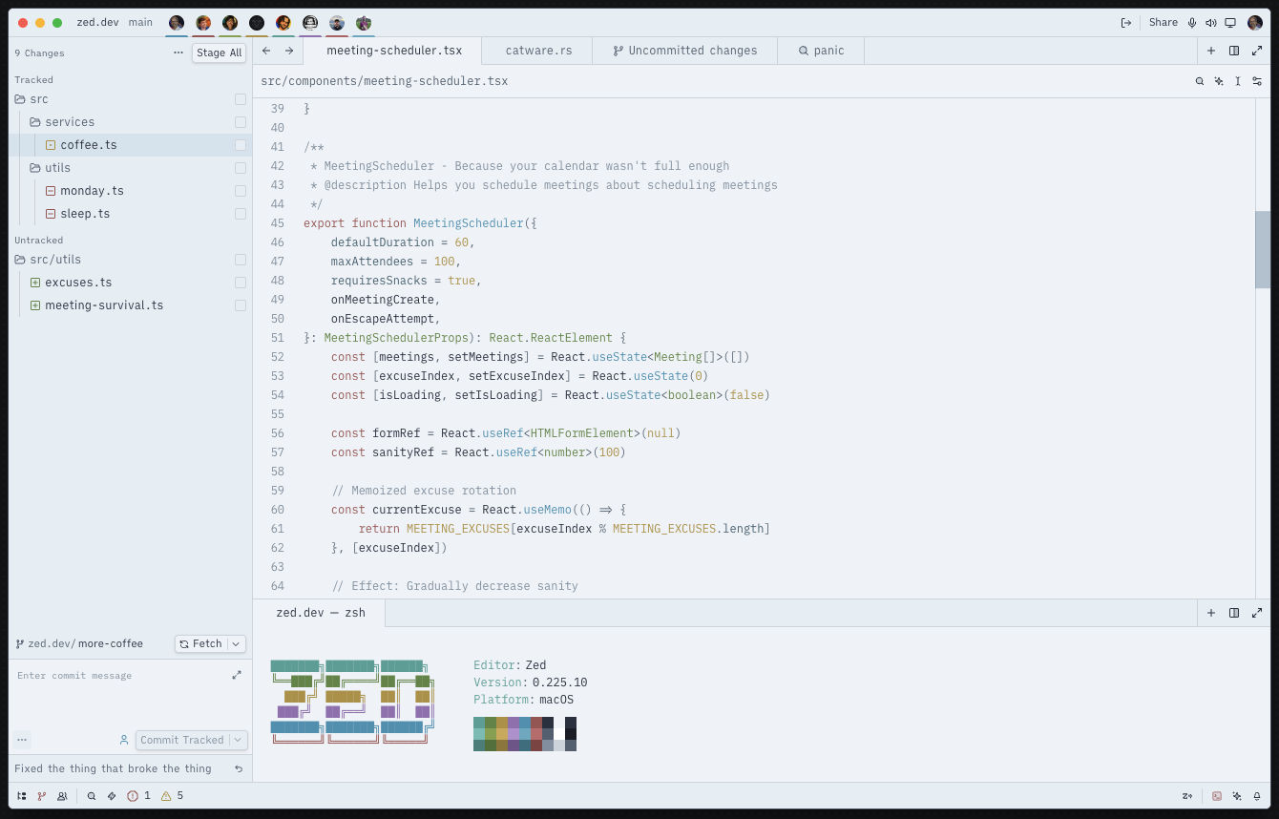The image size is (1279, 819).
Task: Open buffer search in the editor toolbar
Action: [1200, 81]
